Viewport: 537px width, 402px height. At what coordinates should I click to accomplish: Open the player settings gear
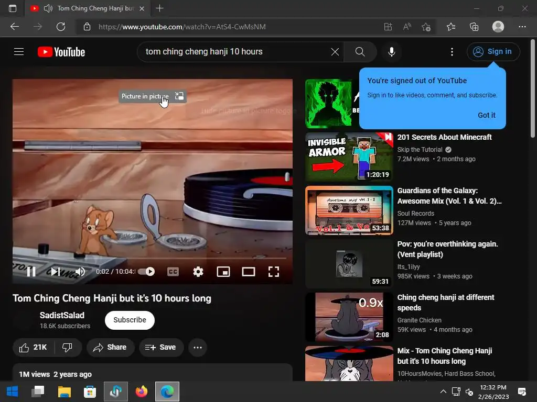(198, 272)
